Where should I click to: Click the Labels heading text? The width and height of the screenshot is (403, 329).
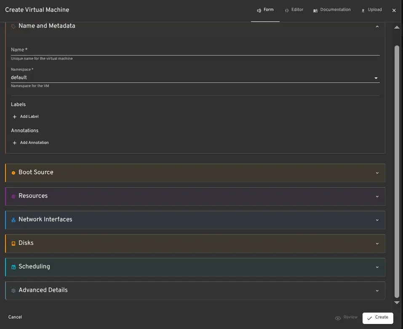(x=18, y=104)
